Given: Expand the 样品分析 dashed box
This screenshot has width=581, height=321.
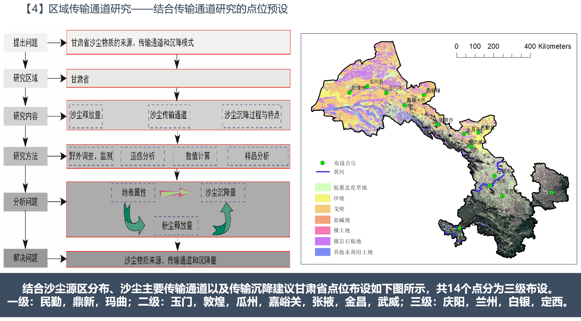Looking at the screenshot, I should coord(258,156).
